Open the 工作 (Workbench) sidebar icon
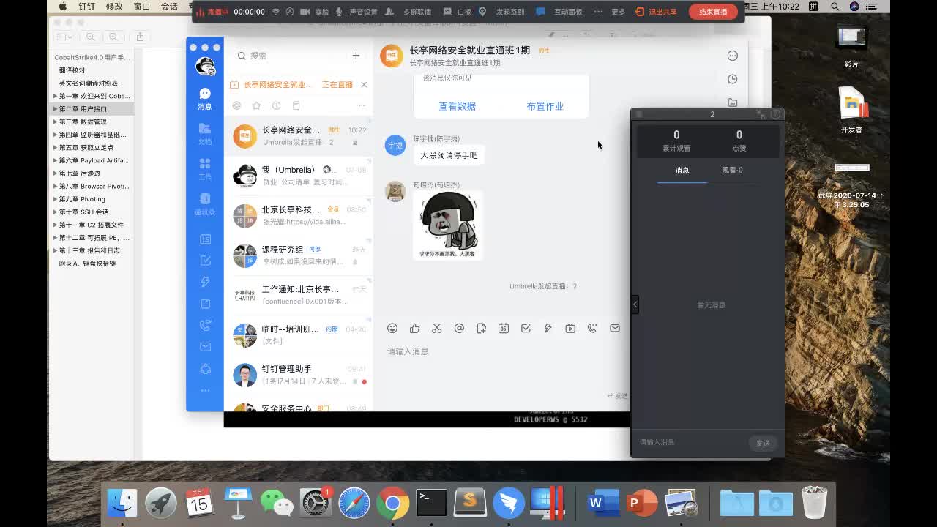 click(x=205, y=168)
